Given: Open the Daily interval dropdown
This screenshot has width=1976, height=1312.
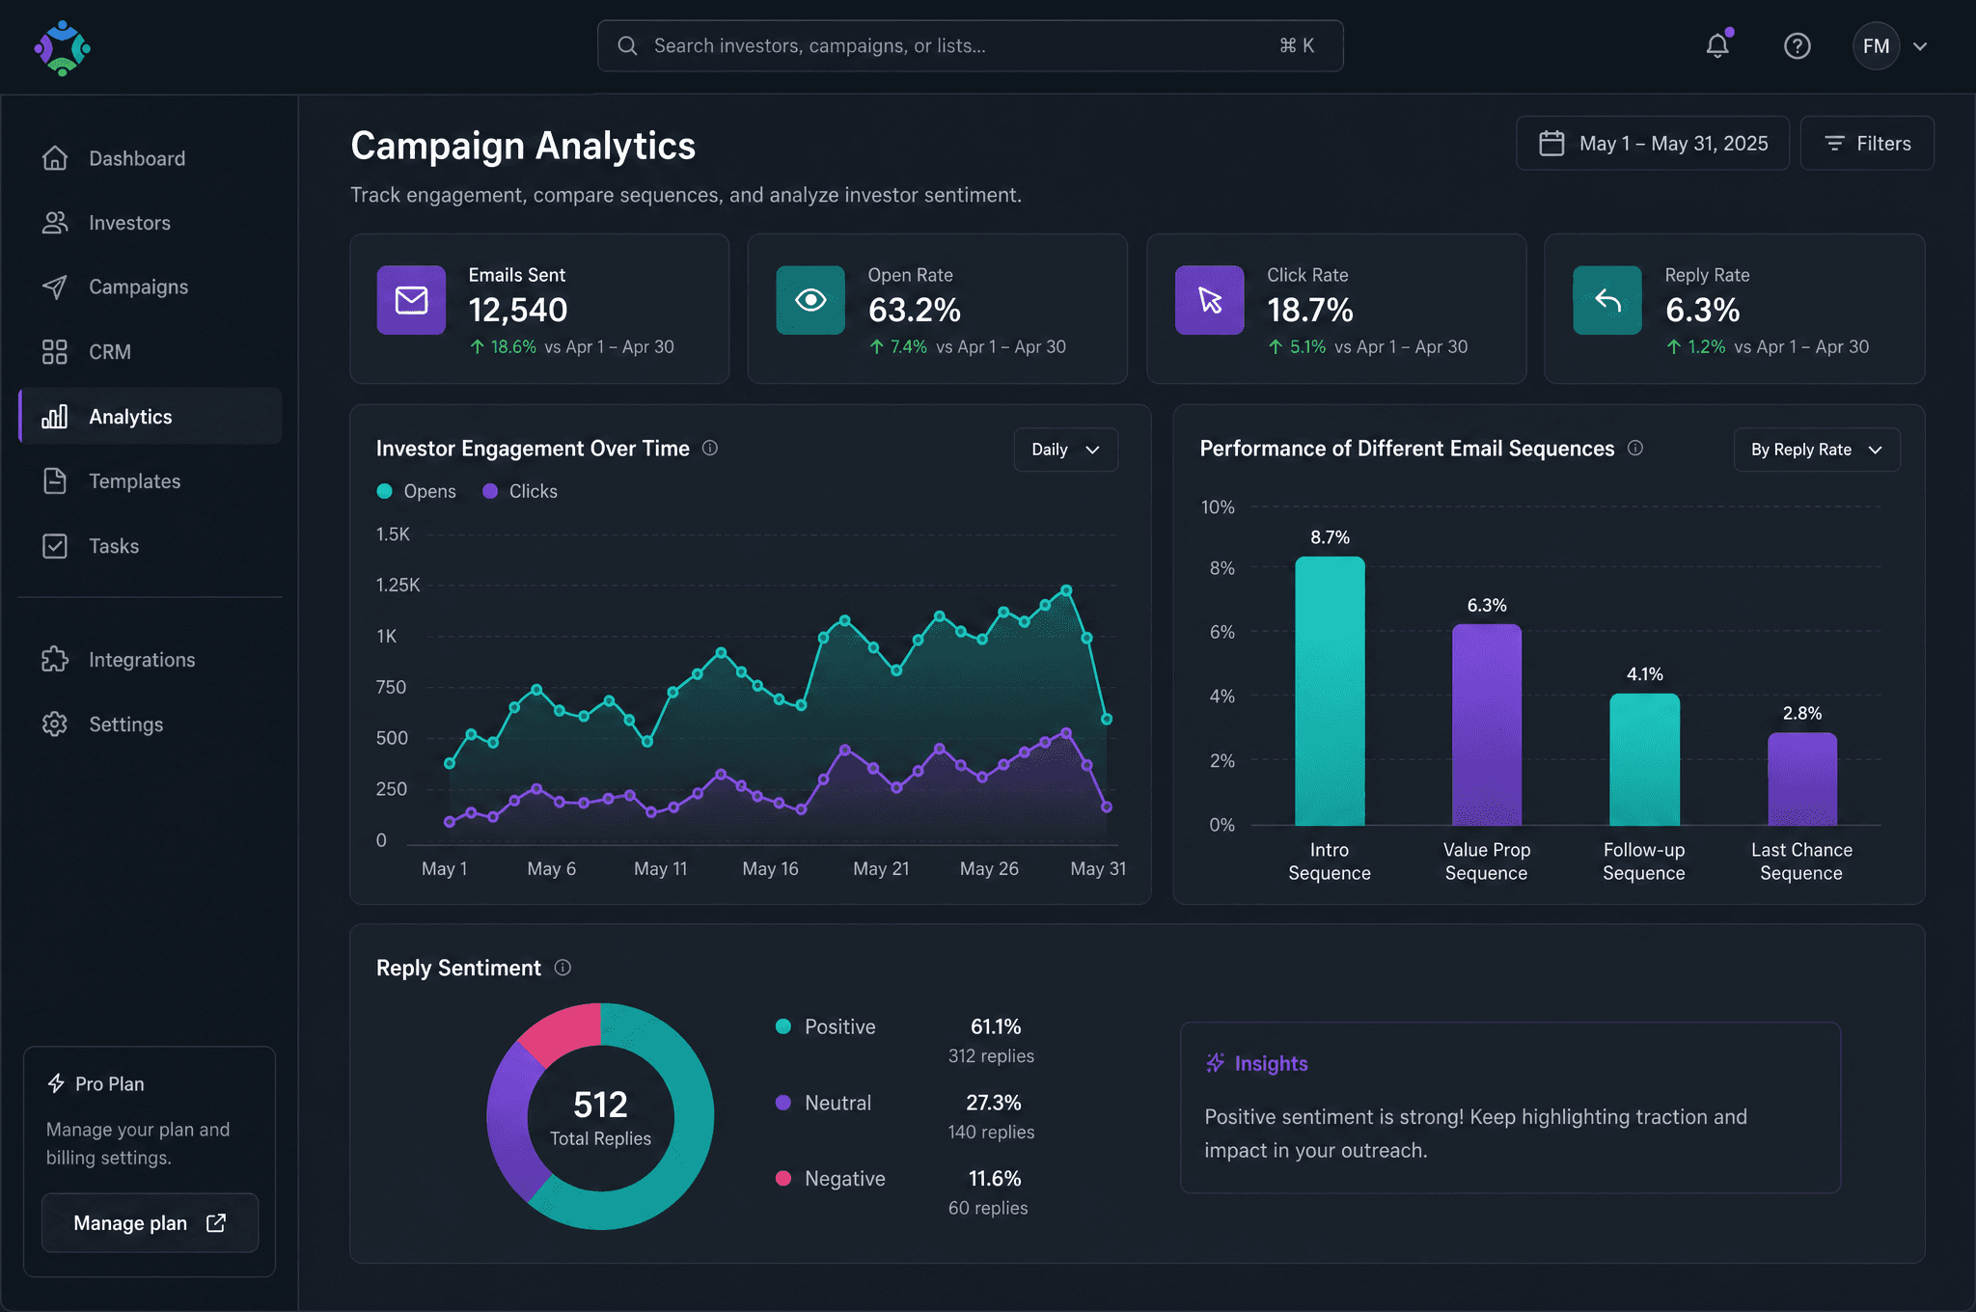Looking at the screenshot, I should [1065, 450].
